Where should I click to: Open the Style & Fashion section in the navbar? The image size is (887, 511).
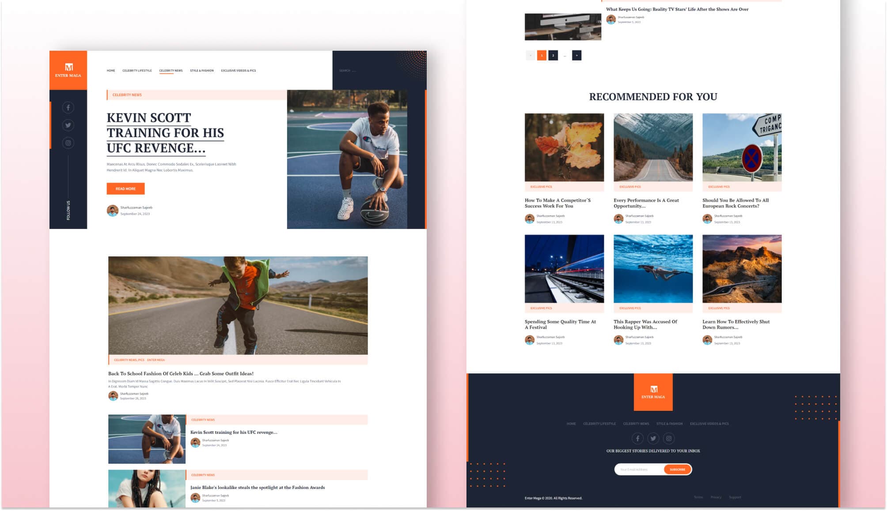point(201,70)
